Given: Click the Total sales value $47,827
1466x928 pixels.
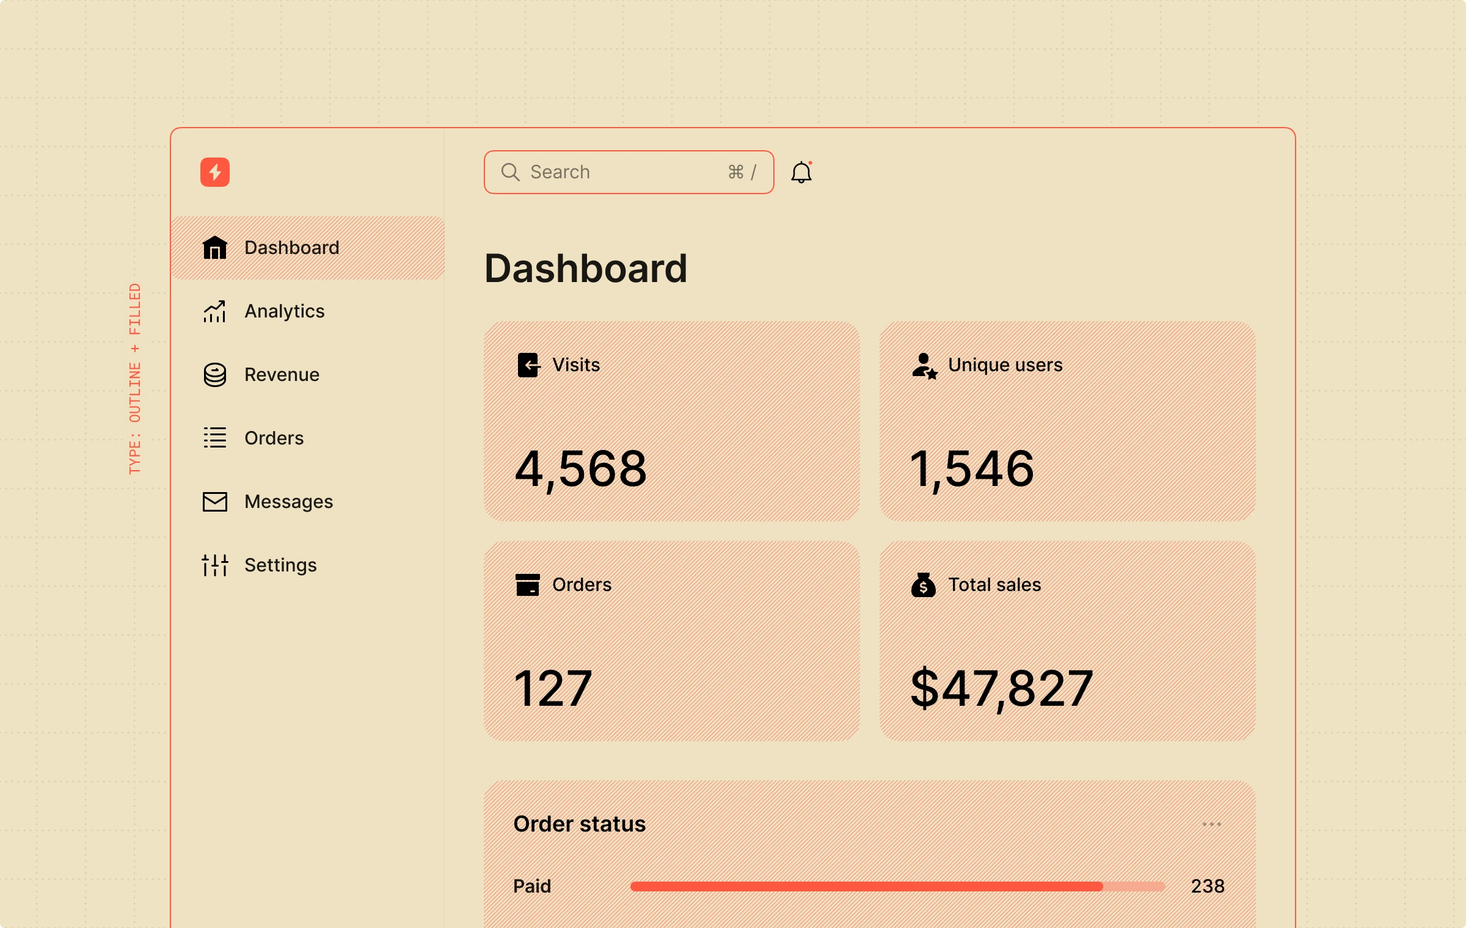Looking at the screenshot, I should pos(1002,689).
